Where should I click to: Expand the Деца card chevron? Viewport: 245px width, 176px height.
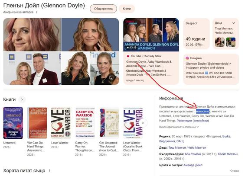pyautogui.click(x=234, y=23)
